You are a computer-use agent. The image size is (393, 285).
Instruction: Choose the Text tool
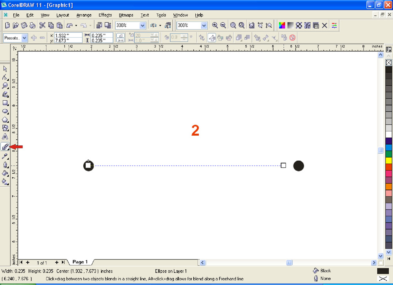(6, 137)
